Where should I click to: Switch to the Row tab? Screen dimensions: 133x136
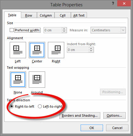pos(29,15)
